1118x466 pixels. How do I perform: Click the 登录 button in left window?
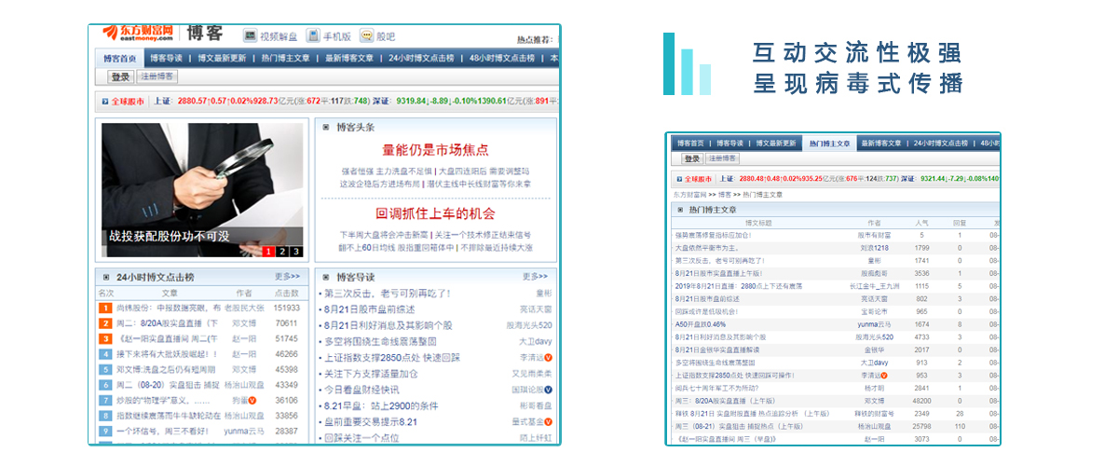[x=120, y=77]
